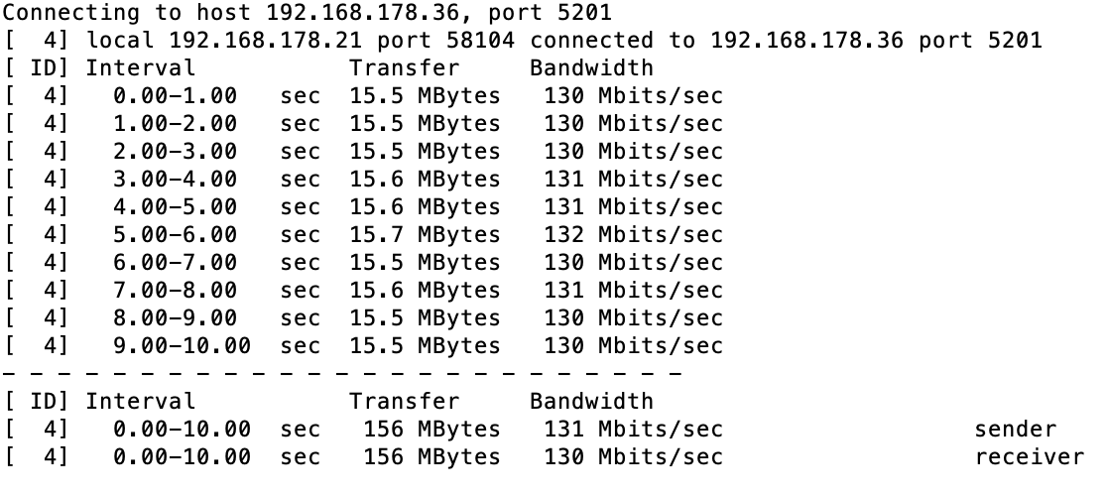Click the 130 Mbits/sec value in the receiver row
This screenshot has width=1107, height=498.
point(633,457)
